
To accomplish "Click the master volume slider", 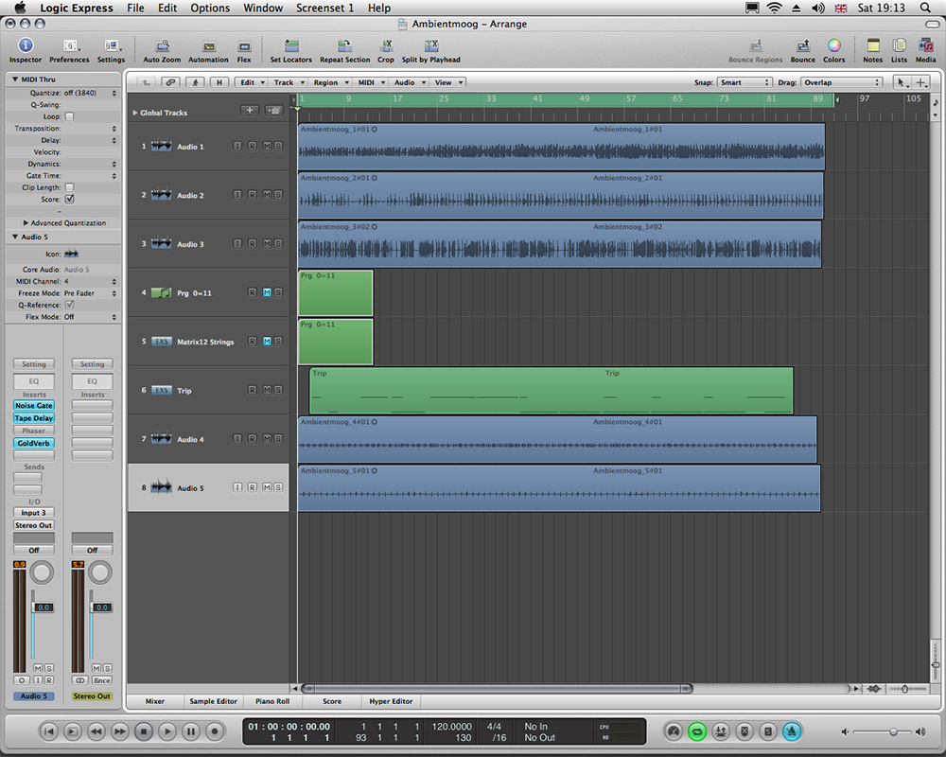I will coord(893,731).
